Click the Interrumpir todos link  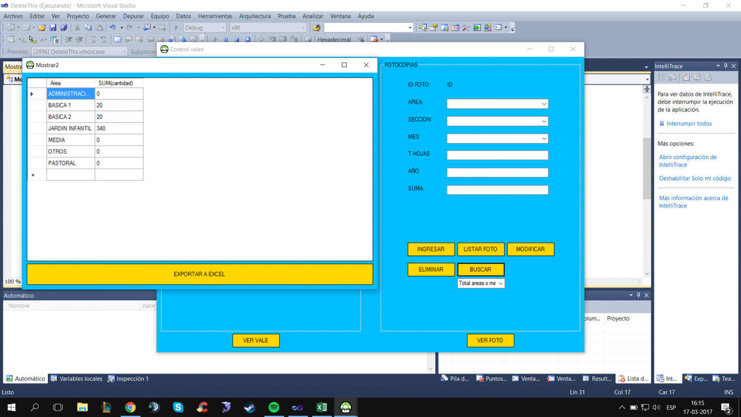tap(689, 124)
